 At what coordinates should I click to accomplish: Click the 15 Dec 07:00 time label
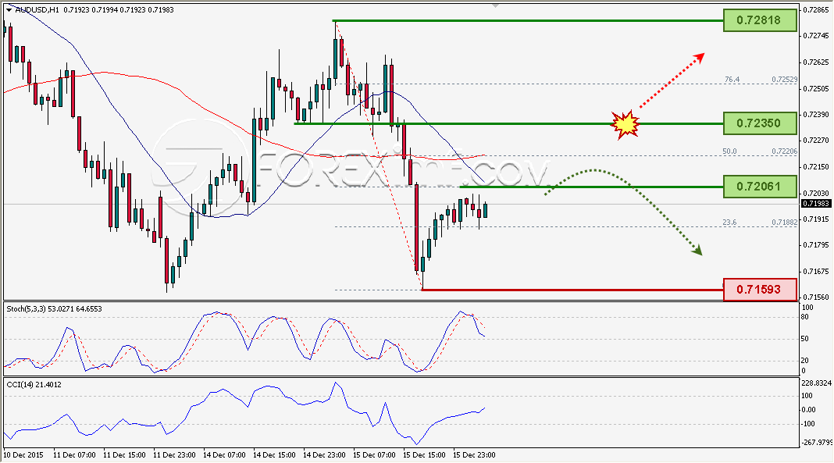pyautogui.click(x=374, y=455)
